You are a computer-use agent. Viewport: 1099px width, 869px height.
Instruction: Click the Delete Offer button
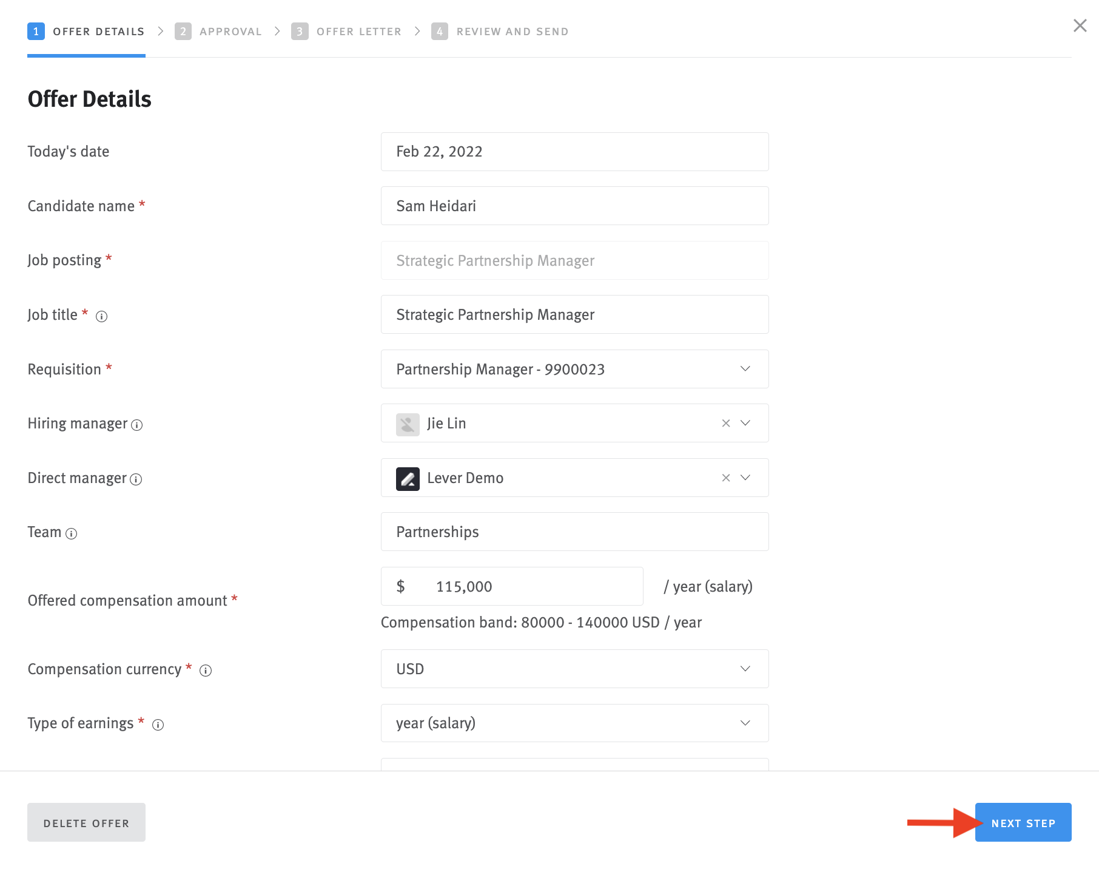[86, 822]
